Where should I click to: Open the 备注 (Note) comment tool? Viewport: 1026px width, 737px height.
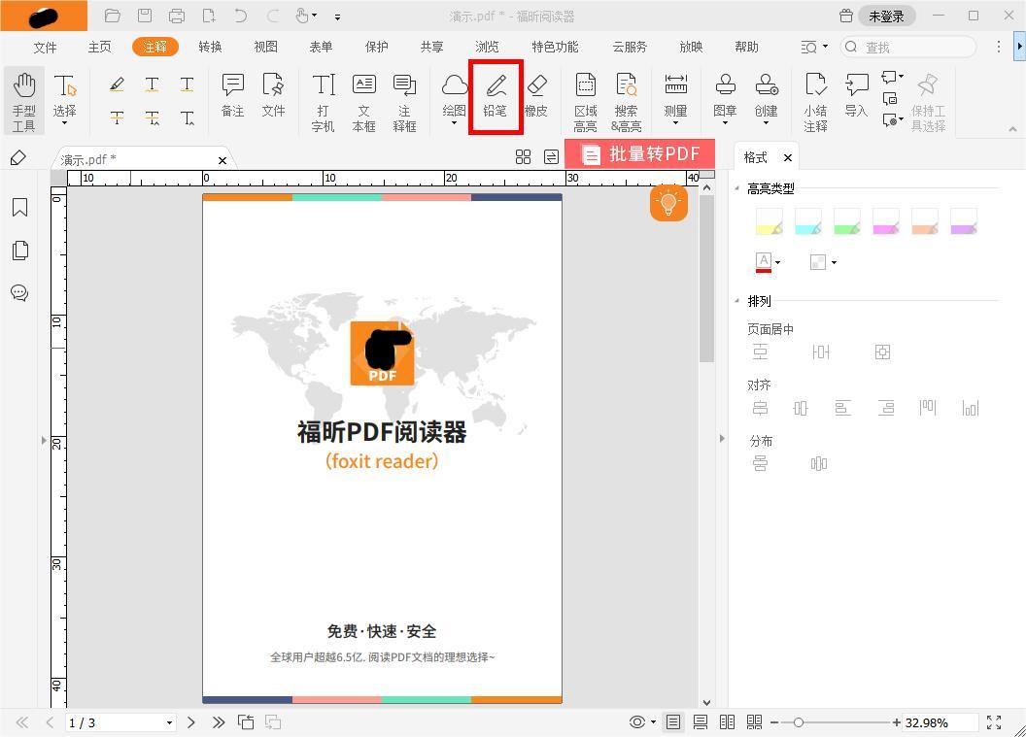pos(232,96)
